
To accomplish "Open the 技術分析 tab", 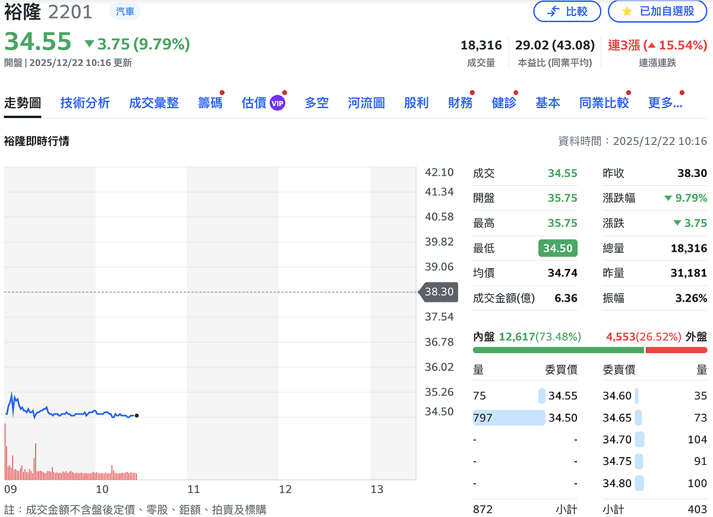I will [x=85, y=103].
